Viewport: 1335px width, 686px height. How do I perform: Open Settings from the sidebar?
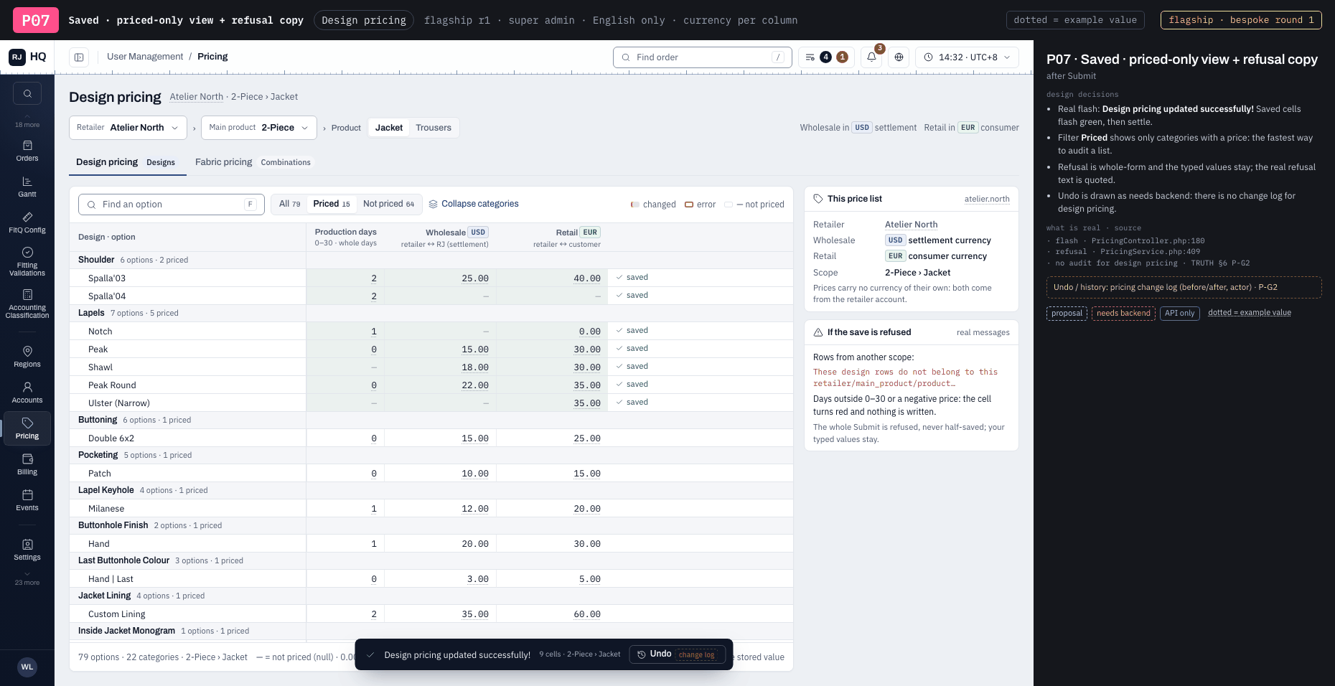point(27,550)
